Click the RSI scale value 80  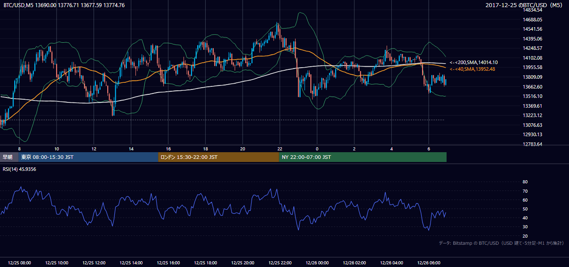pyautogui.click(x=525, y=182)
